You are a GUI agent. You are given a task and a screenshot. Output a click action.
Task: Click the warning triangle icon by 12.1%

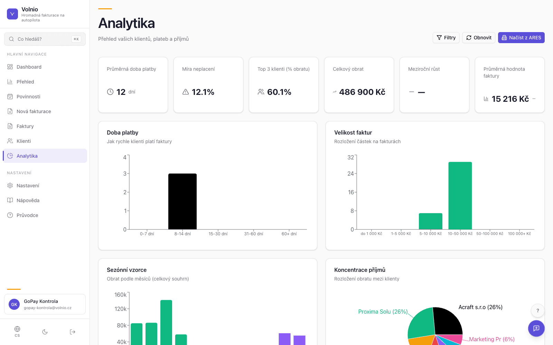[x=186, y=92]
